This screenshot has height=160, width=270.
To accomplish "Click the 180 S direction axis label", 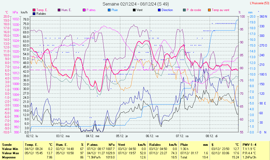I will click(263, 74).
